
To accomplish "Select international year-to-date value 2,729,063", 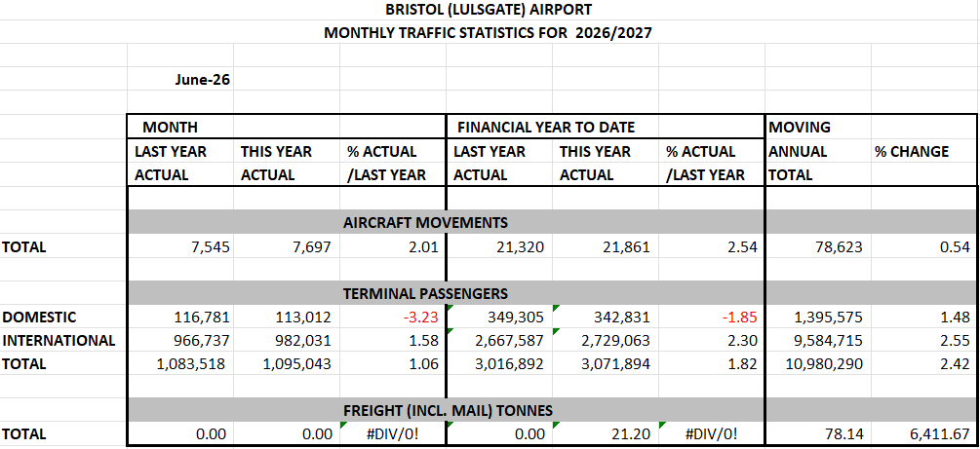I will point(606,340).
